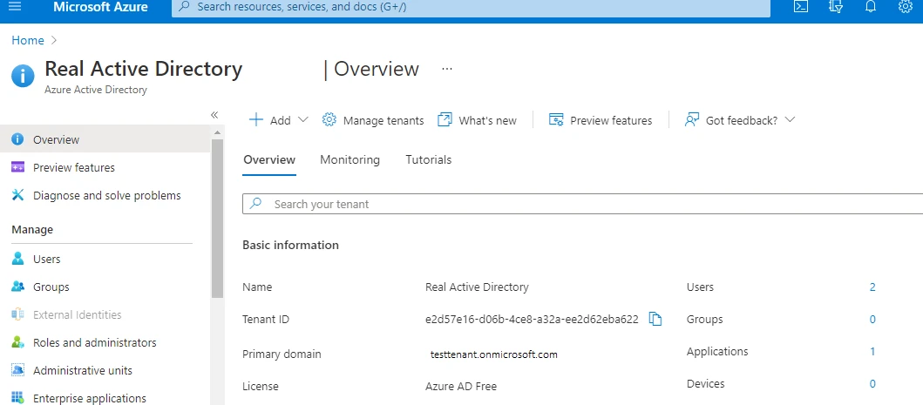Switch to the Overview tab

point(269,160)
